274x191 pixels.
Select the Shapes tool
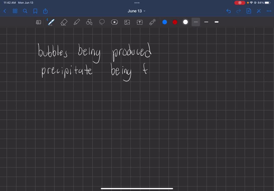click(x=89, y=22)
